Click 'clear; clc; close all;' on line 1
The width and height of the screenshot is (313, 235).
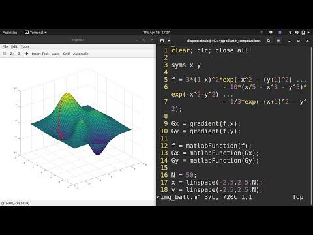(211, 50)
